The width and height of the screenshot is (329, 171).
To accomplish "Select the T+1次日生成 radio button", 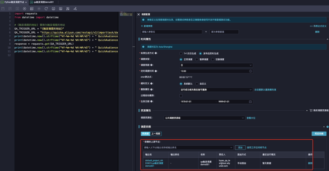I will pyautogui.click(x=181, y=54).
